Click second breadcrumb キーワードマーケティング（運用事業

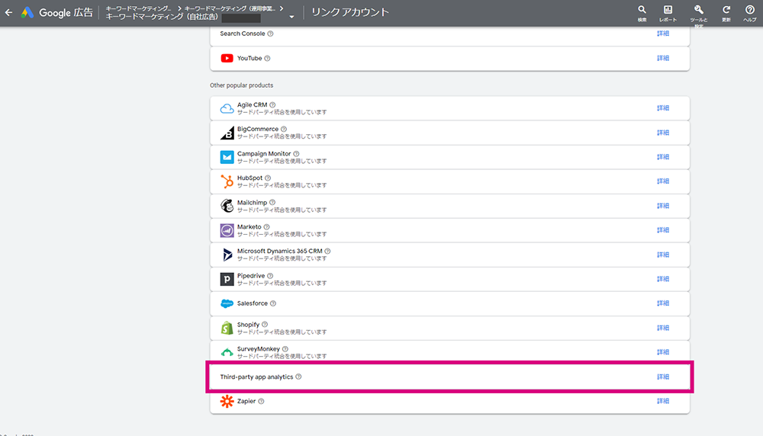coord(230,8)
